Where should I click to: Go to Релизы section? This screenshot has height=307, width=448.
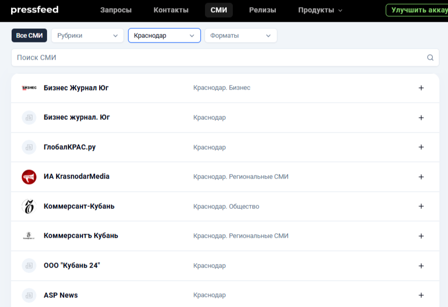[x=263, y=10]
